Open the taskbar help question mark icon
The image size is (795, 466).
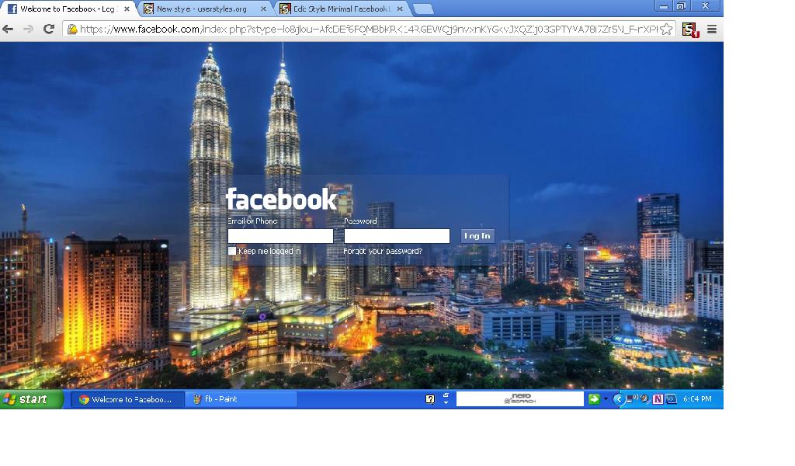[430, 399]
